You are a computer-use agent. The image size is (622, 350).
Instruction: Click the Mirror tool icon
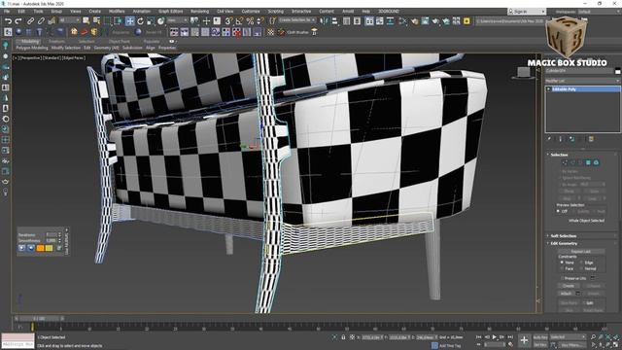324,20
